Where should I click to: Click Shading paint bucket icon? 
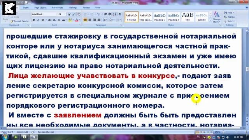pos(111,20)
